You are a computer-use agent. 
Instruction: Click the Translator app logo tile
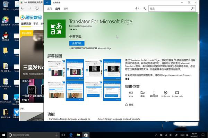[57, 29]
